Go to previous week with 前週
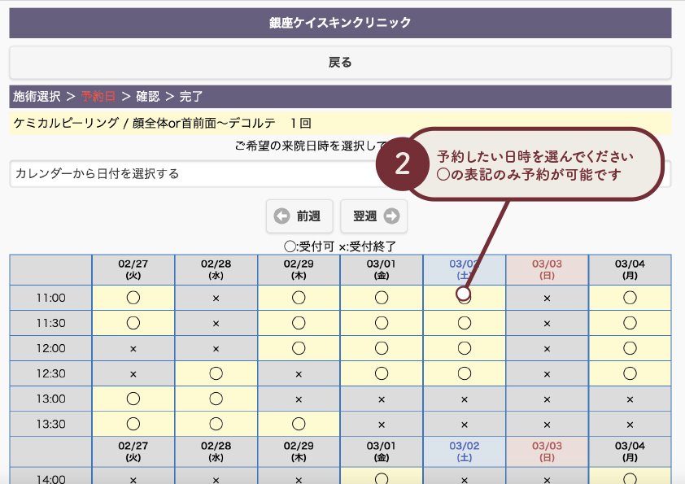 tap(297, 216)
